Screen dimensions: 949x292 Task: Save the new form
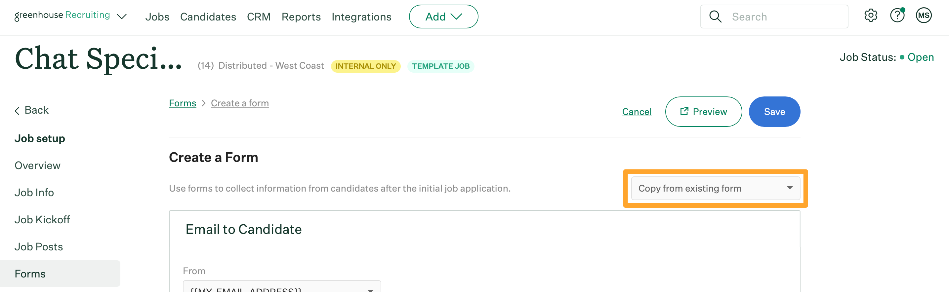point(774,112)
